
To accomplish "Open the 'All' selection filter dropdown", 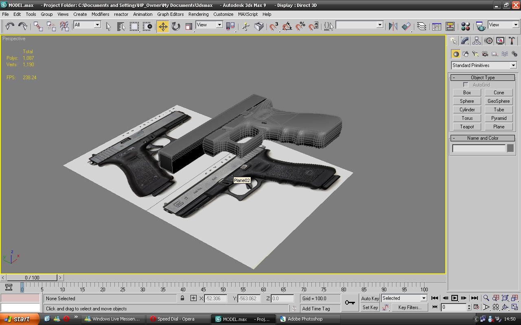I will (x=87, y=25).
